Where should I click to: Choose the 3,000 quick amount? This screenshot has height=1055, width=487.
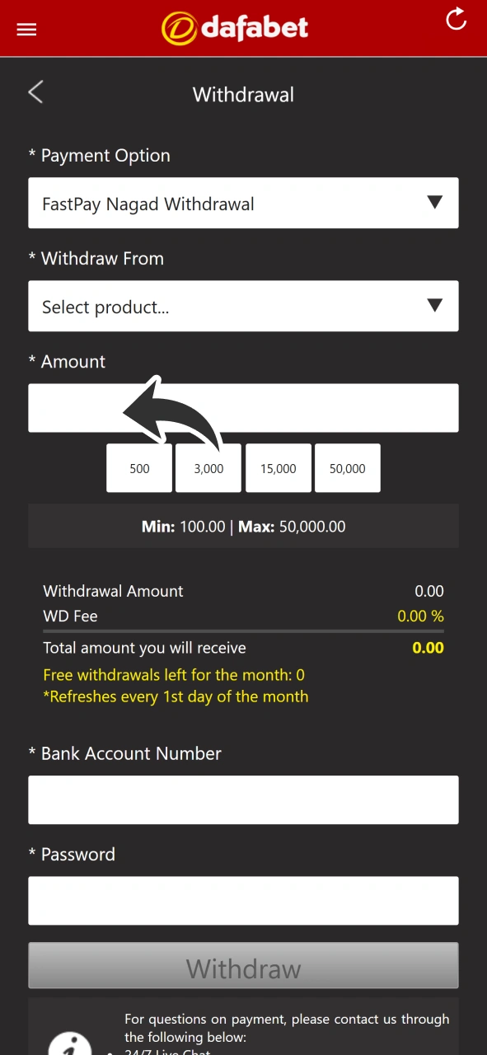pos(208,468)
